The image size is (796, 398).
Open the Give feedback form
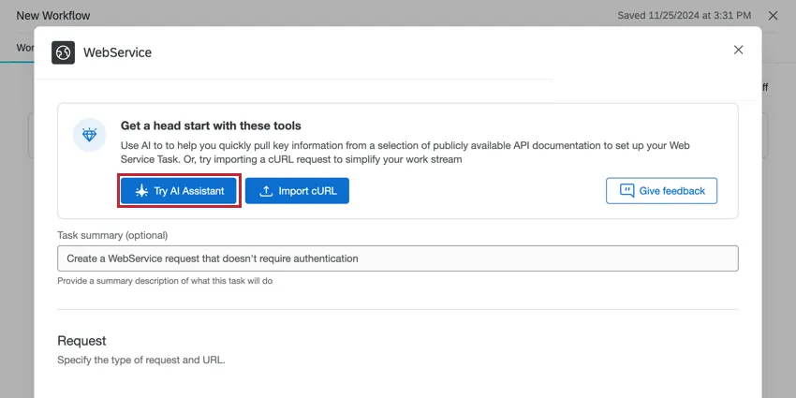pyautogui.click(x=661, y=191)
